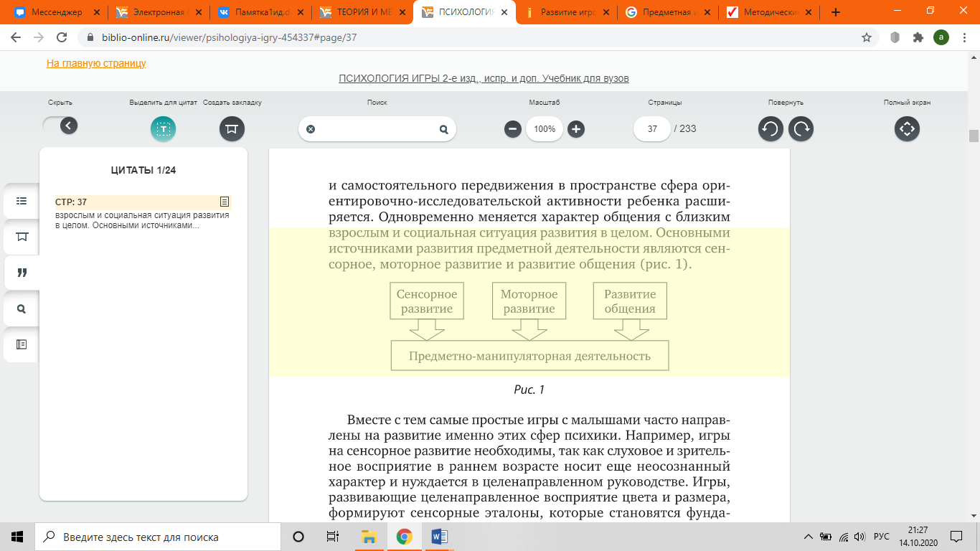Viewport: 980px width, 551px height.
Task: Open Cortana from the taskbar circle icon
Action: pos(298,537)
